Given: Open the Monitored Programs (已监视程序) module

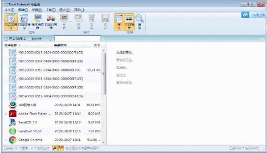Looking at the screenshot, I should pyautogui.click(x=24, y=22).
